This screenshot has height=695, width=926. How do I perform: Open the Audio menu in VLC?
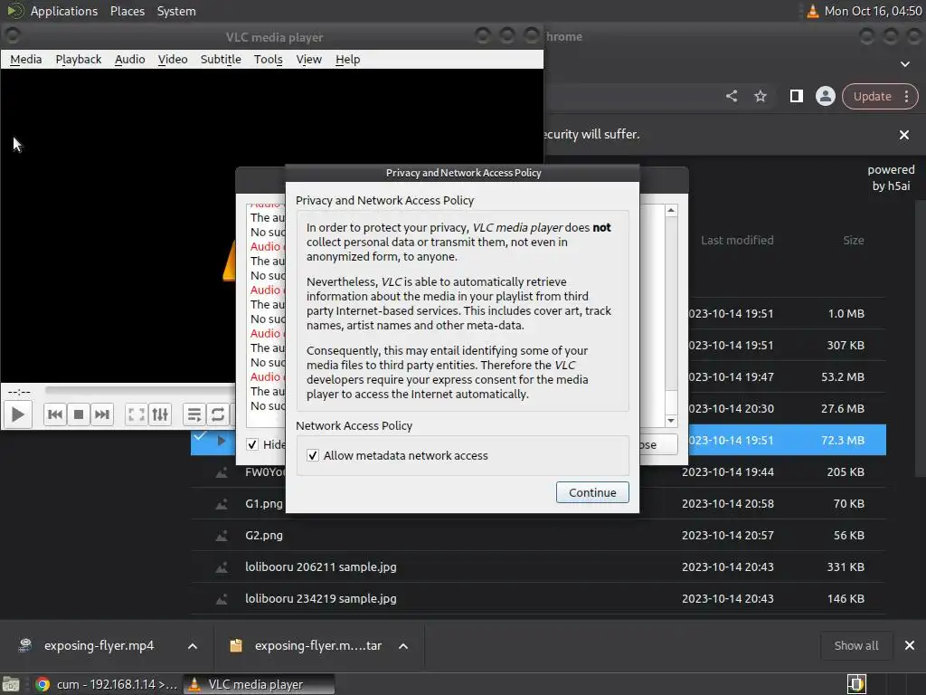click(x=130, y=59)
